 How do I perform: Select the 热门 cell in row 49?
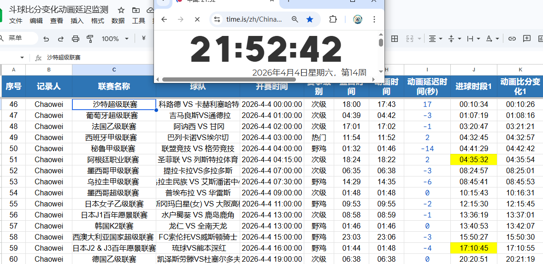tap(319, 137)
